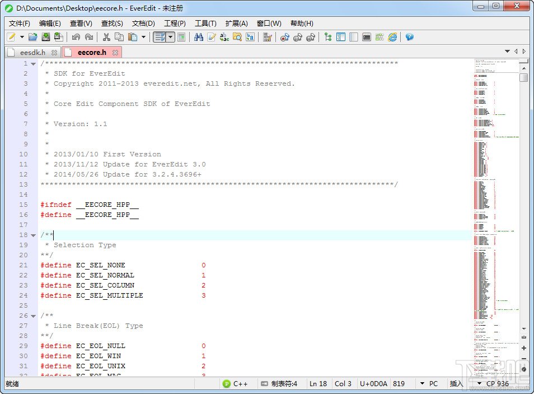Screen dimensions: 534x394
Task: Open the 窗口(W) menu
Action: click(x=269, y=23)
